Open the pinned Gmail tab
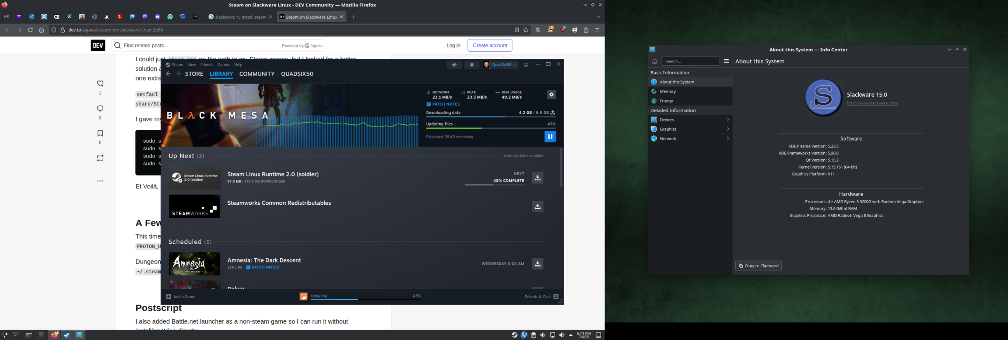This screenshot has height=340, width=1008. (6, 17)
